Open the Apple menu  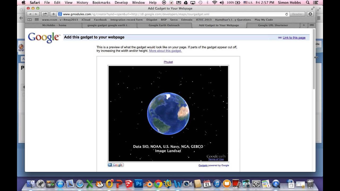[23, 3]
